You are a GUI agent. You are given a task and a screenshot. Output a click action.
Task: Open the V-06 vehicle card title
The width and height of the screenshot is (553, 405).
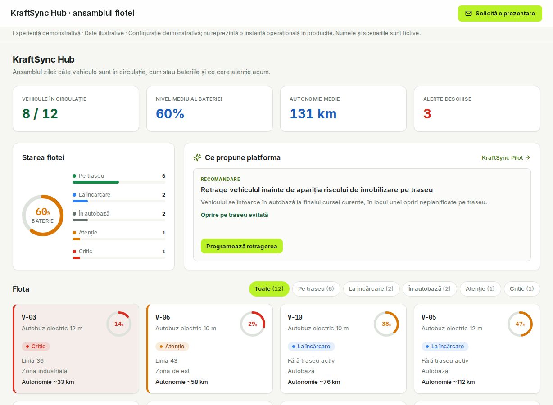pos(163,317)
